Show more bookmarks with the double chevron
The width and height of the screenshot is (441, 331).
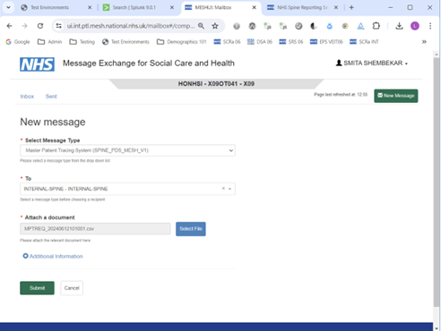click(x=424, y=42)
